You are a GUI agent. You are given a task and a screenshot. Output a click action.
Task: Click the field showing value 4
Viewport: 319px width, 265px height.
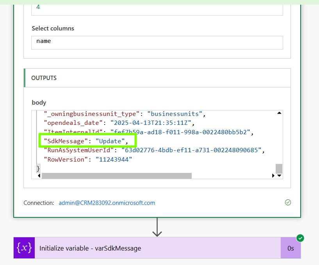pyautogui.click(x=157, y=9)
